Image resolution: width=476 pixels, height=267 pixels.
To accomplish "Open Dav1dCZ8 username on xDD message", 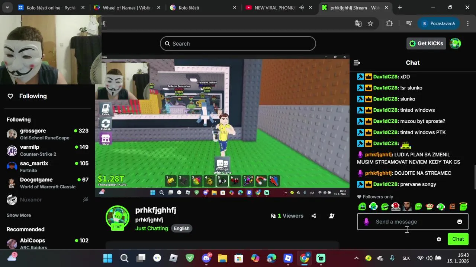I will [386, 77].
